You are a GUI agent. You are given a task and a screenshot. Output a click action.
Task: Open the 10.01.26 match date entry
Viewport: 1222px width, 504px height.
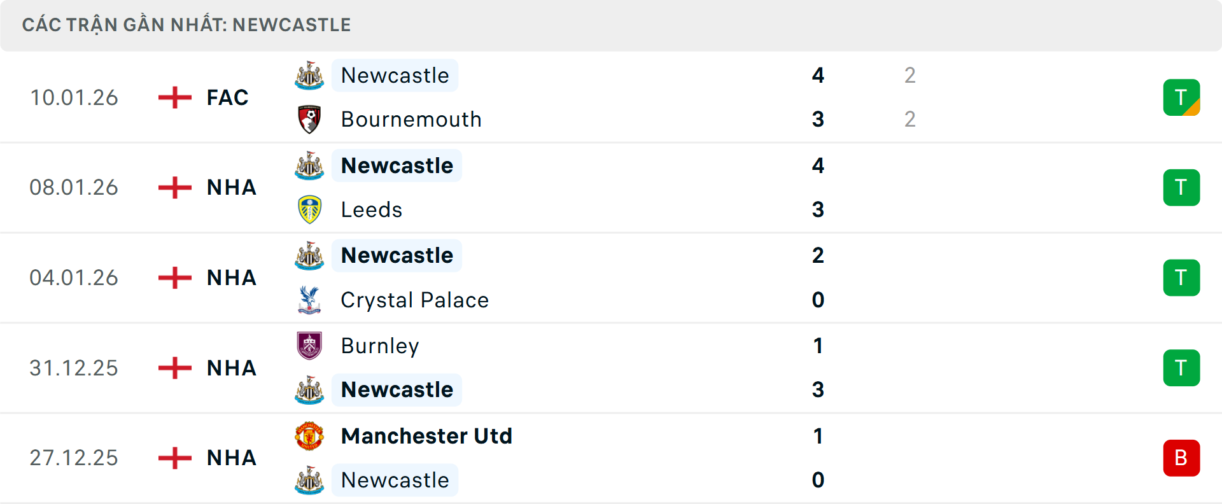pyautogui.click(x=74, y=97)
